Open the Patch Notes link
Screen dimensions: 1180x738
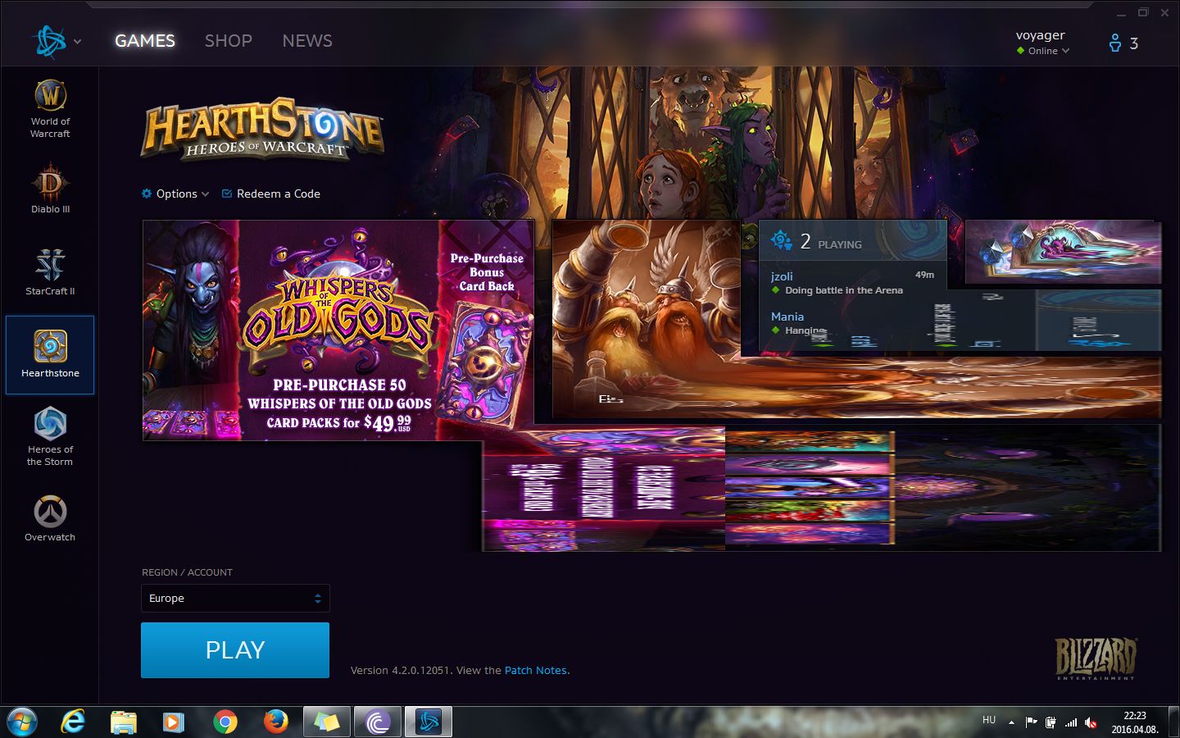tap(535, 670)
